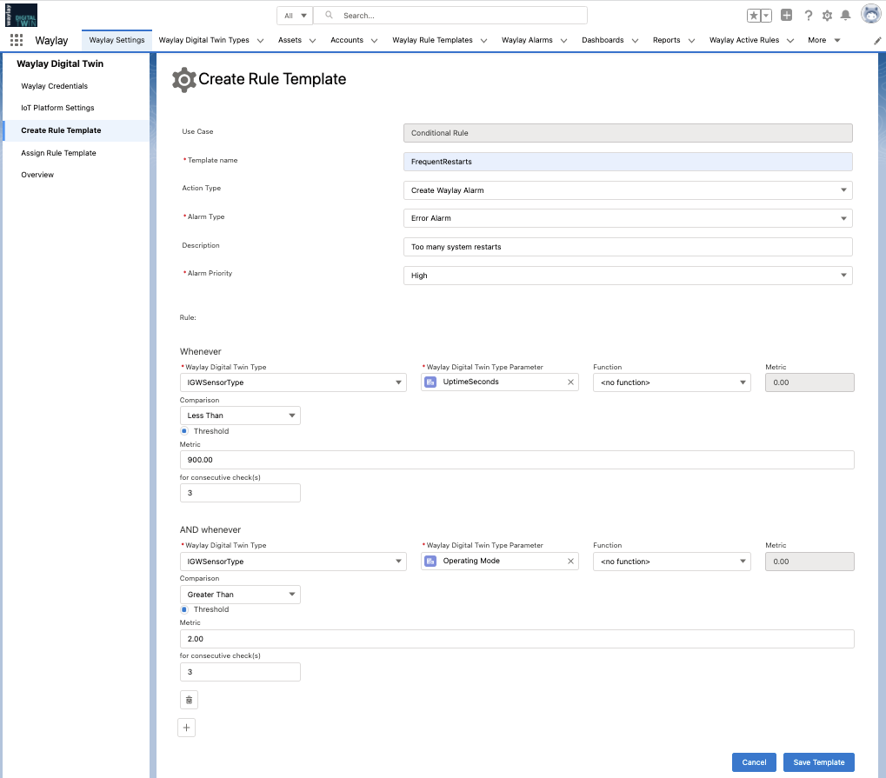The width and height of the screenshot is (886, 778).
Task: Open first Waylay Digital Twin Type dropdown
Action: 293,382
